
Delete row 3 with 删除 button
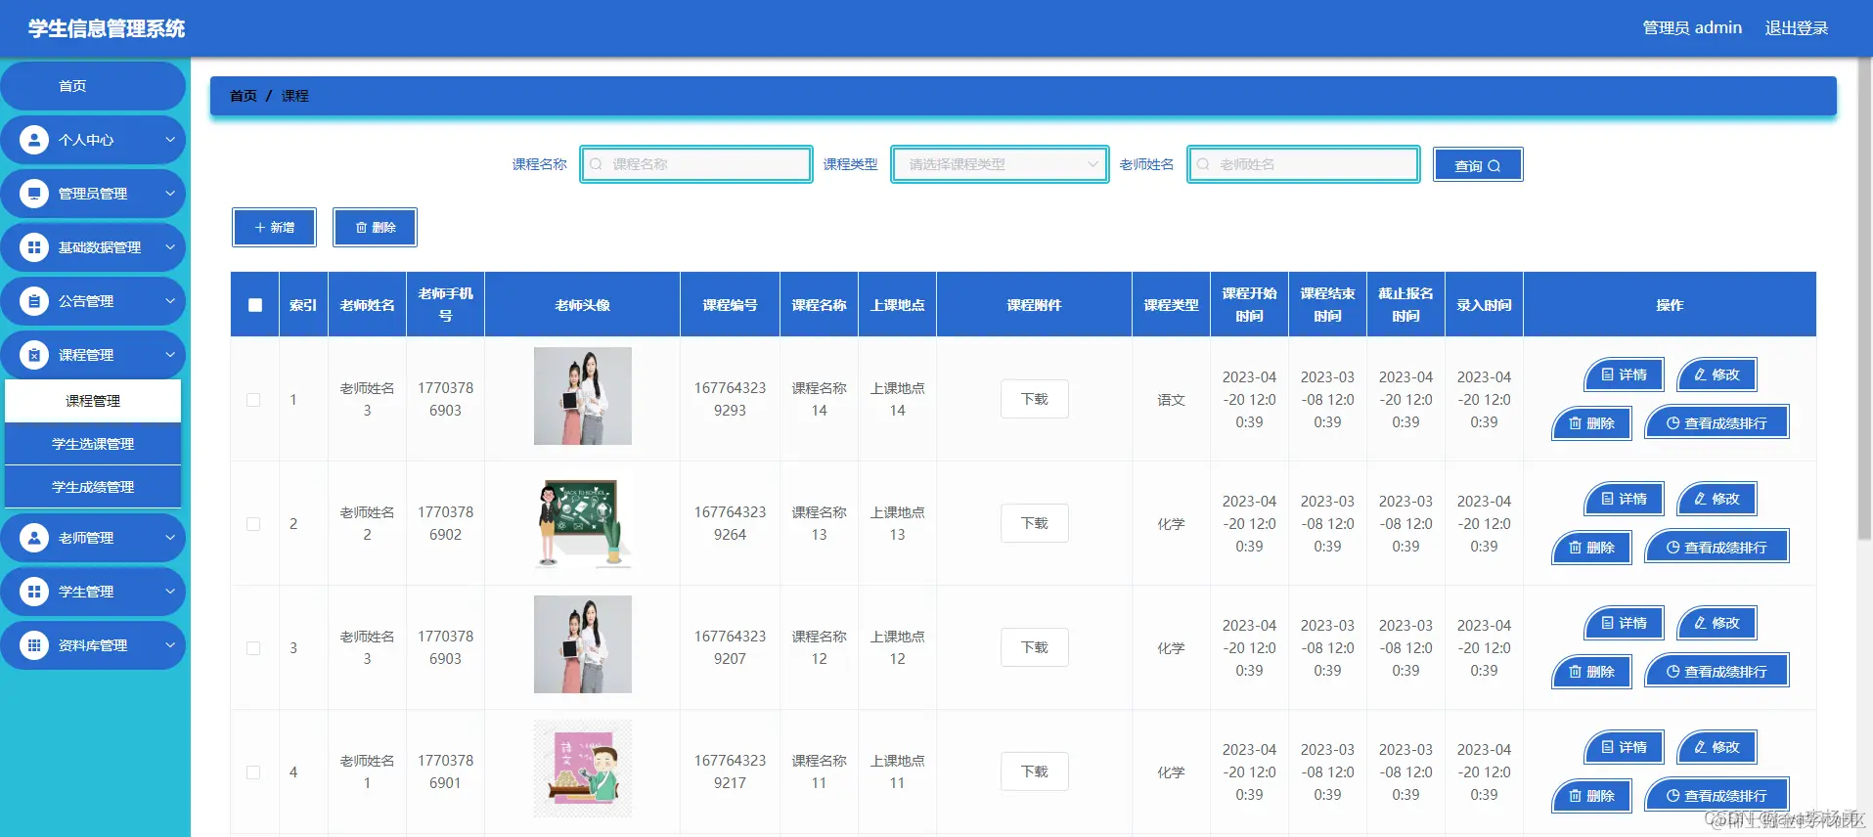pyautogui.click(x=1592, y=672)
